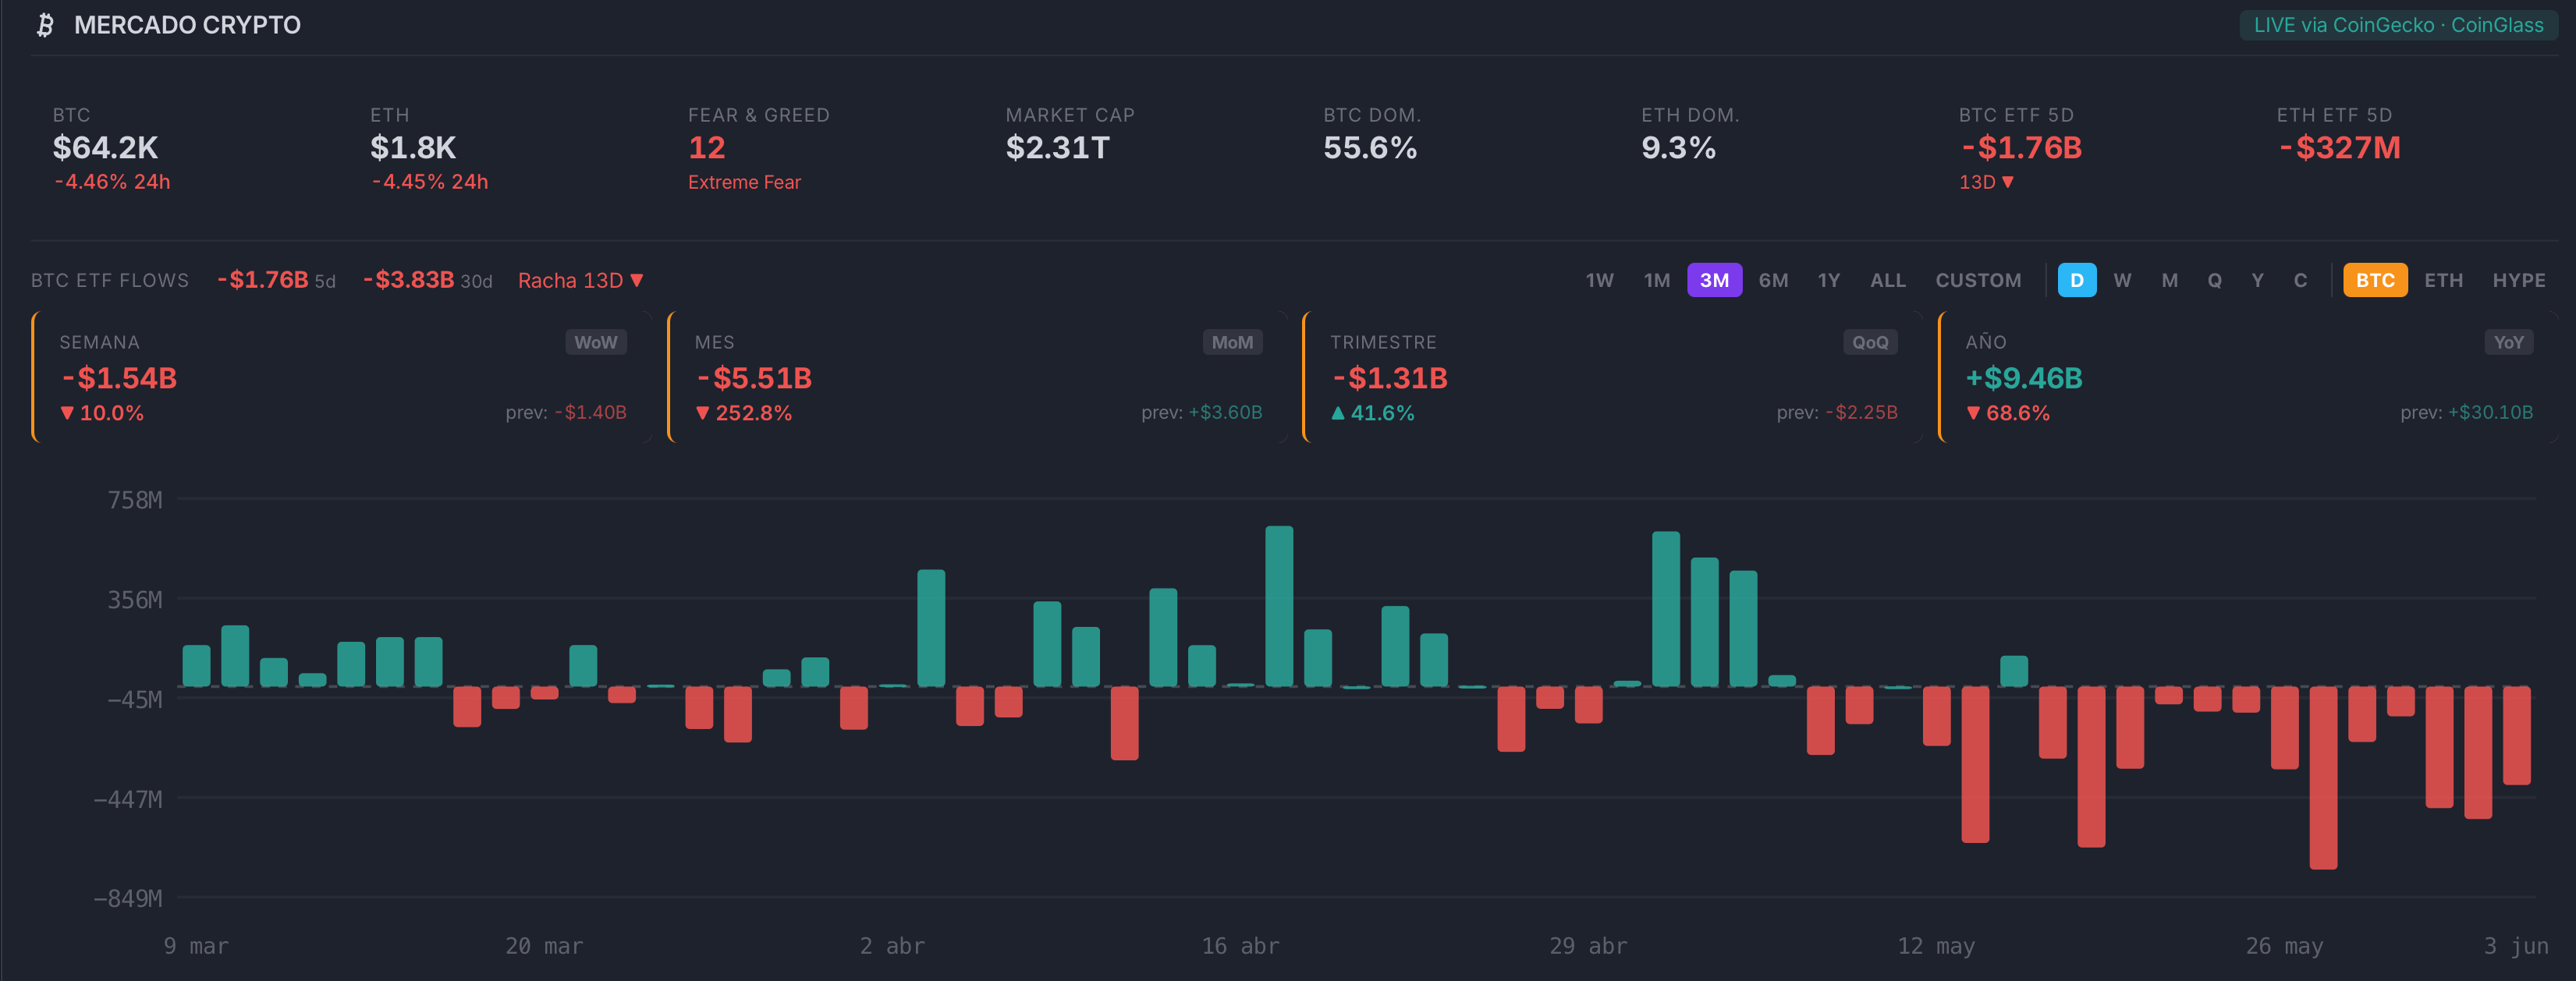
Task: Click the WoW badge in SEMANA card
Action: [595, 342]
